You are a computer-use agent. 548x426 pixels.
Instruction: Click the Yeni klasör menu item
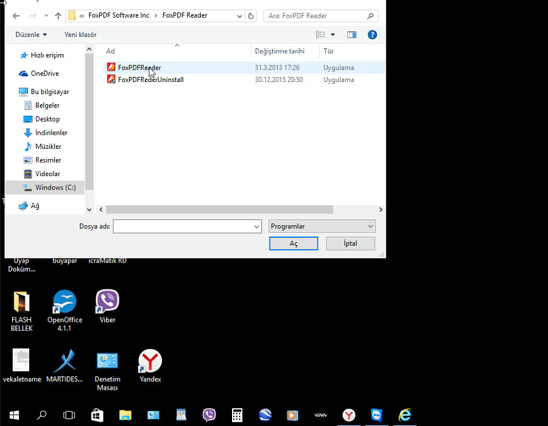81,35
